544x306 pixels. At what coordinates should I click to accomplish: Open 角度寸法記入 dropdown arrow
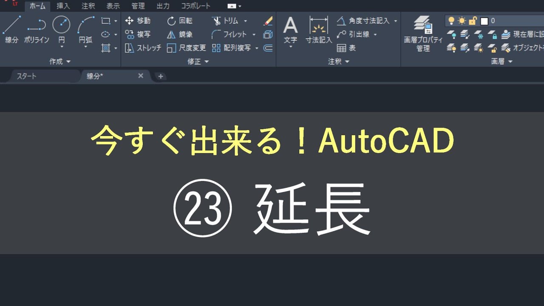396,21
